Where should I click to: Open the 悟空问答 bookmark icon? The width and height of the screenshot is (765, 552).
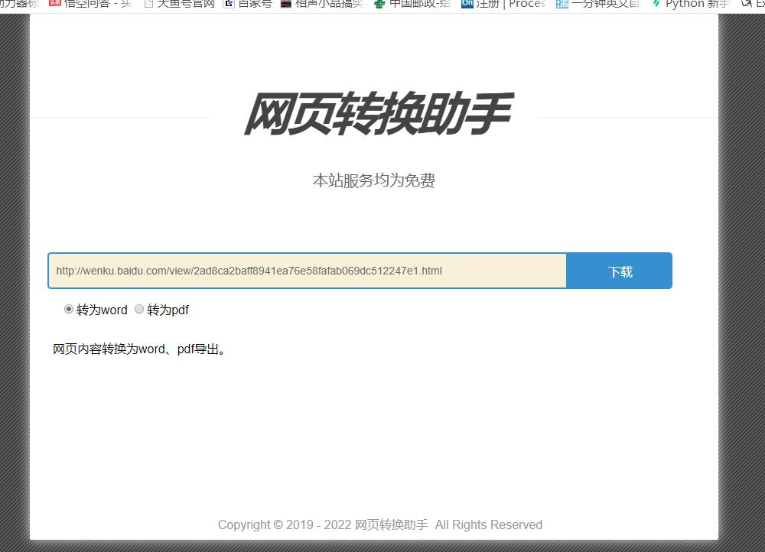point(54,5)
